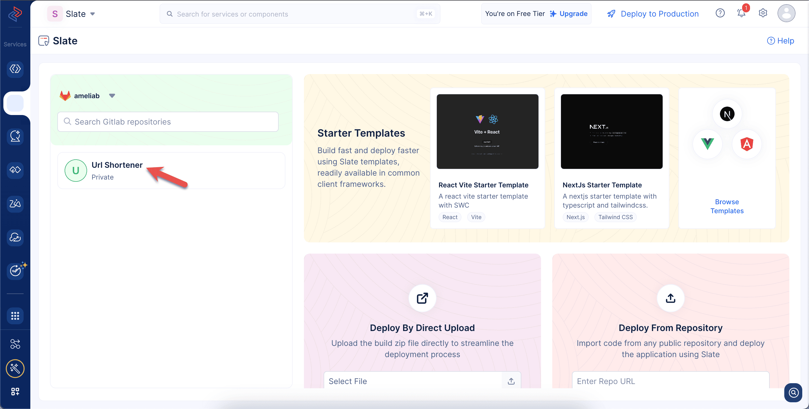Open the notifications bell icon
The width and height of the screenshot is (809, 409).
coord(742,13)
